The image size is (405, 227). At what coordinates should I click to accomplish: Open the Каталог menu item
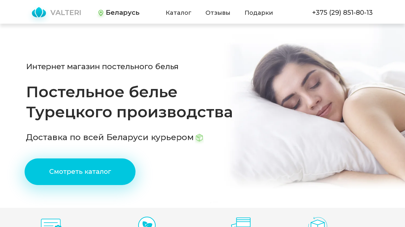[x=178, y=13]
